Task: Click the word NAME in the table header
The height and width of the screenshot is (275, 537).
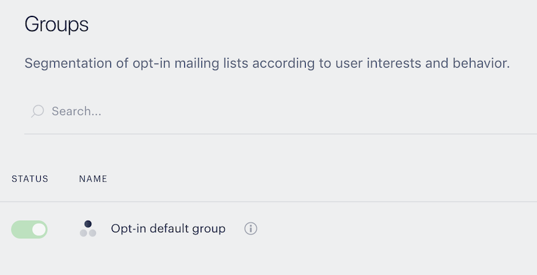Action: [93, 179]
